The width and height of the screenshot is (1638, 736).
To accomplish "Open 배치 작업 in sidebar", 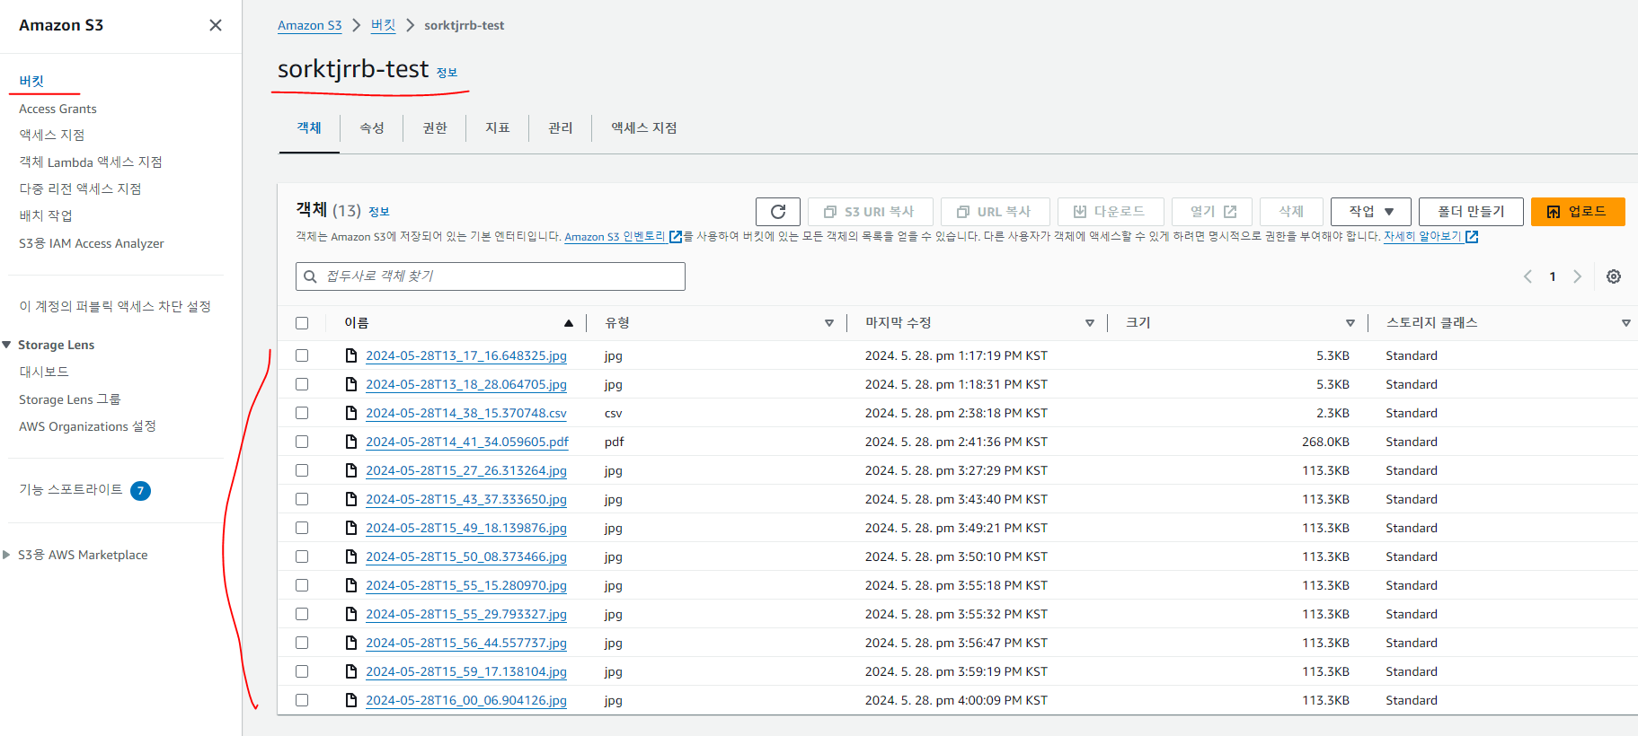I will (46, 216).
